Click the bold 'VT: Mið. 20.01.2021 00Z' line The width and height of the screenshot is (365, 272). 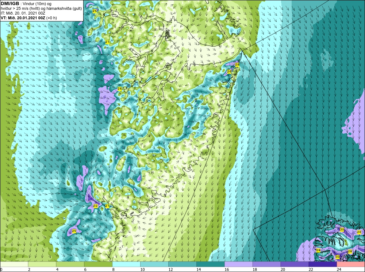click(23, 18)
